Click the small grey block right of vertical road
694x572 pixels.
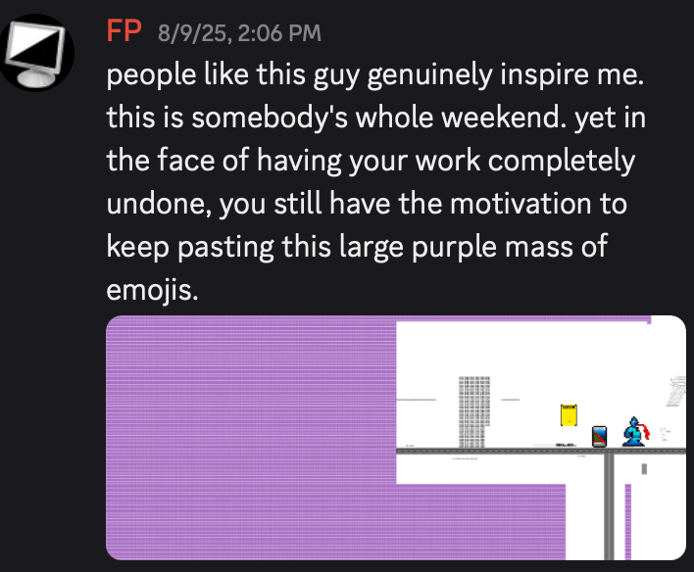[x=644, y=470]
